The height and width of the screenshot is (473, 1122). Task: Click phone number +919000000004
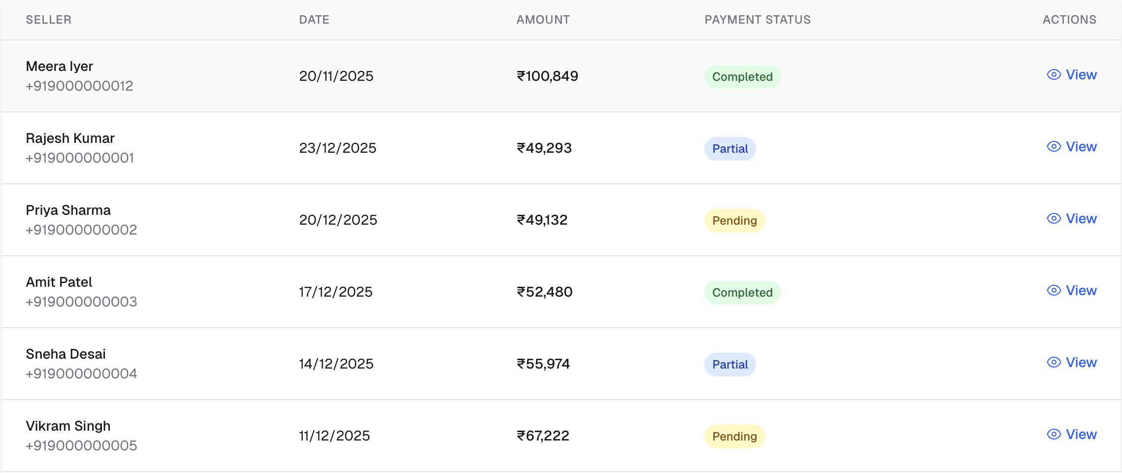coord(81,373)
